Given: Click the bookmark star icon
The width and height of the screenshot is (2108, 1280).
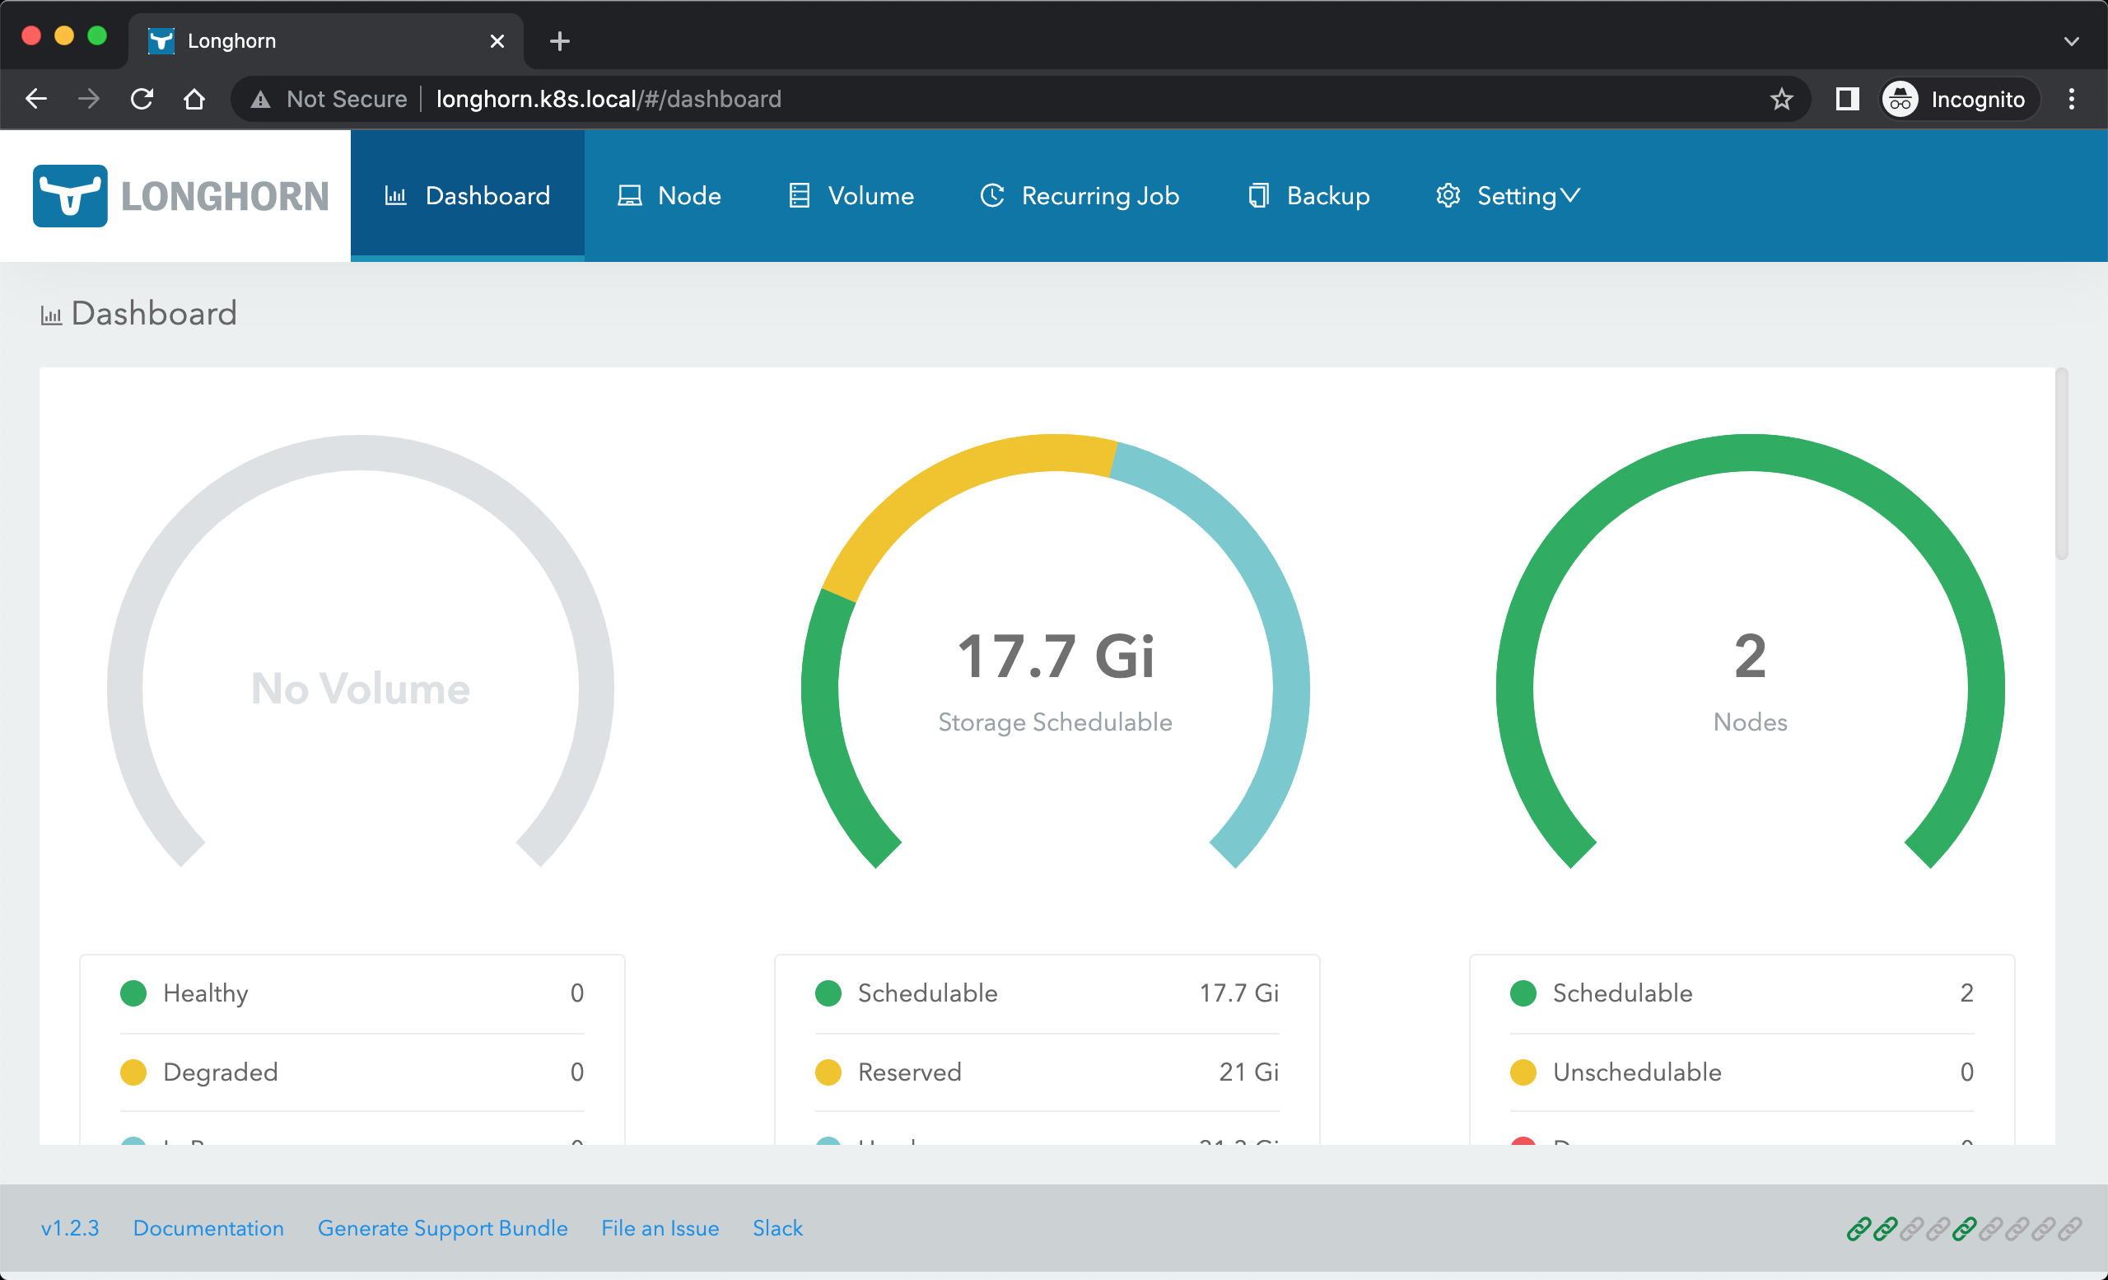Looking at the screenshot, I should pyautogui.click(x=1781, y=99).
